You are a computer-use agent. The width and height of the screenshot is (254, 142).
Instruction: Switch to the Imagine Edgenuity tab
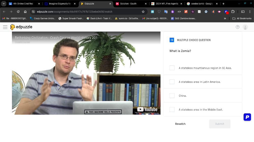(60, 4)
